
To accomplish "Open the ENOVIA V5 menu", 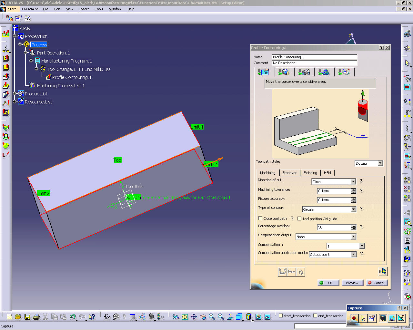I will (x=30, y=9).
